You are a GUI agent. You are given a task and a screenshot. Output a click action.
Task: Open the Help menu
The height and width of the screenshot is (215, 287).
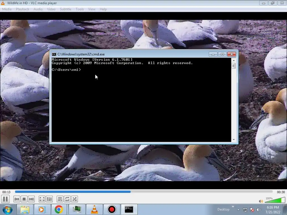click(x=103, y=9)
